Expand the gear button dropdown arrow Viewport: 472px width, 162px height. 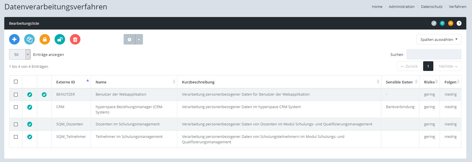coord(139,39)
